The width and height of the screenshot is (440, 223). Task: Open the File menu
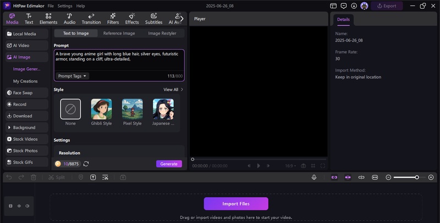click(x=51, y=6)
